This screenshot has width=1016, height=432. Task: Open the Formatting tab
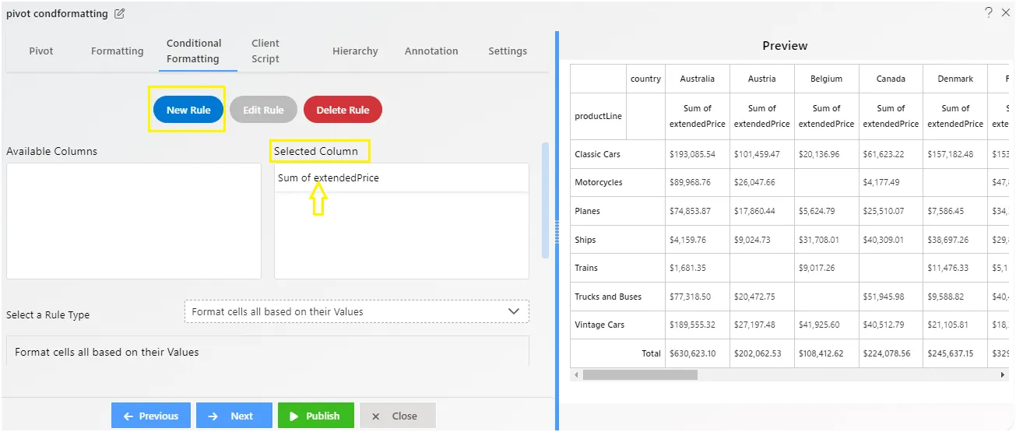(118, 51)
